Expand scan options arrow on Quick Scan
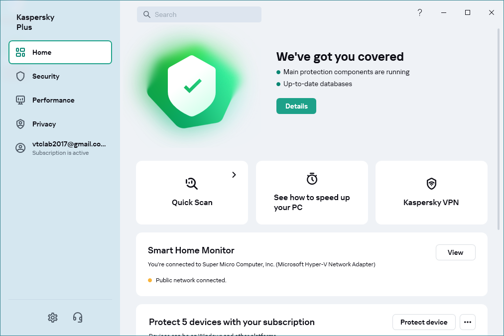 tap(234, 175)
